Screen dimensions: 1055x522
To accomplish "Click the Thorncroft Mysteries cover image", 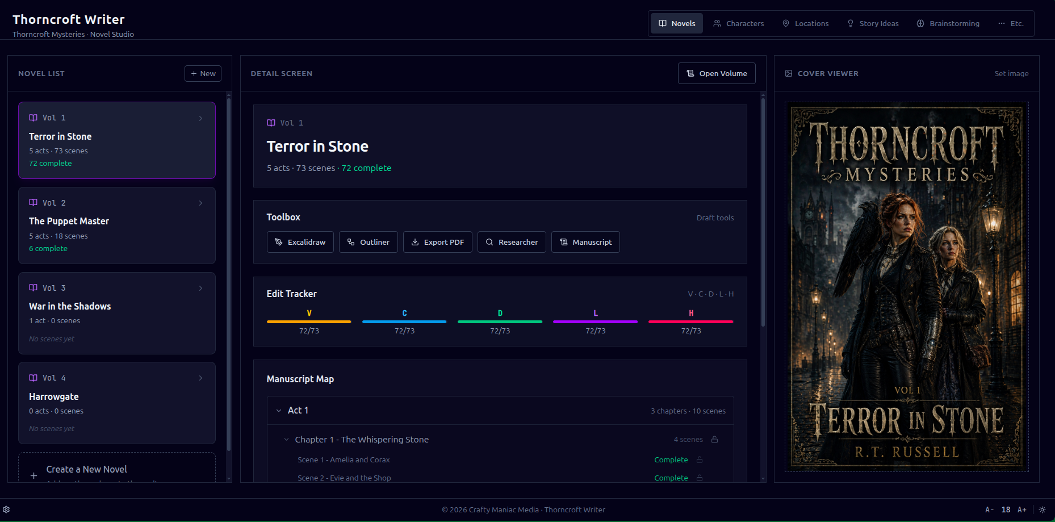I will (x=907, y=287).
